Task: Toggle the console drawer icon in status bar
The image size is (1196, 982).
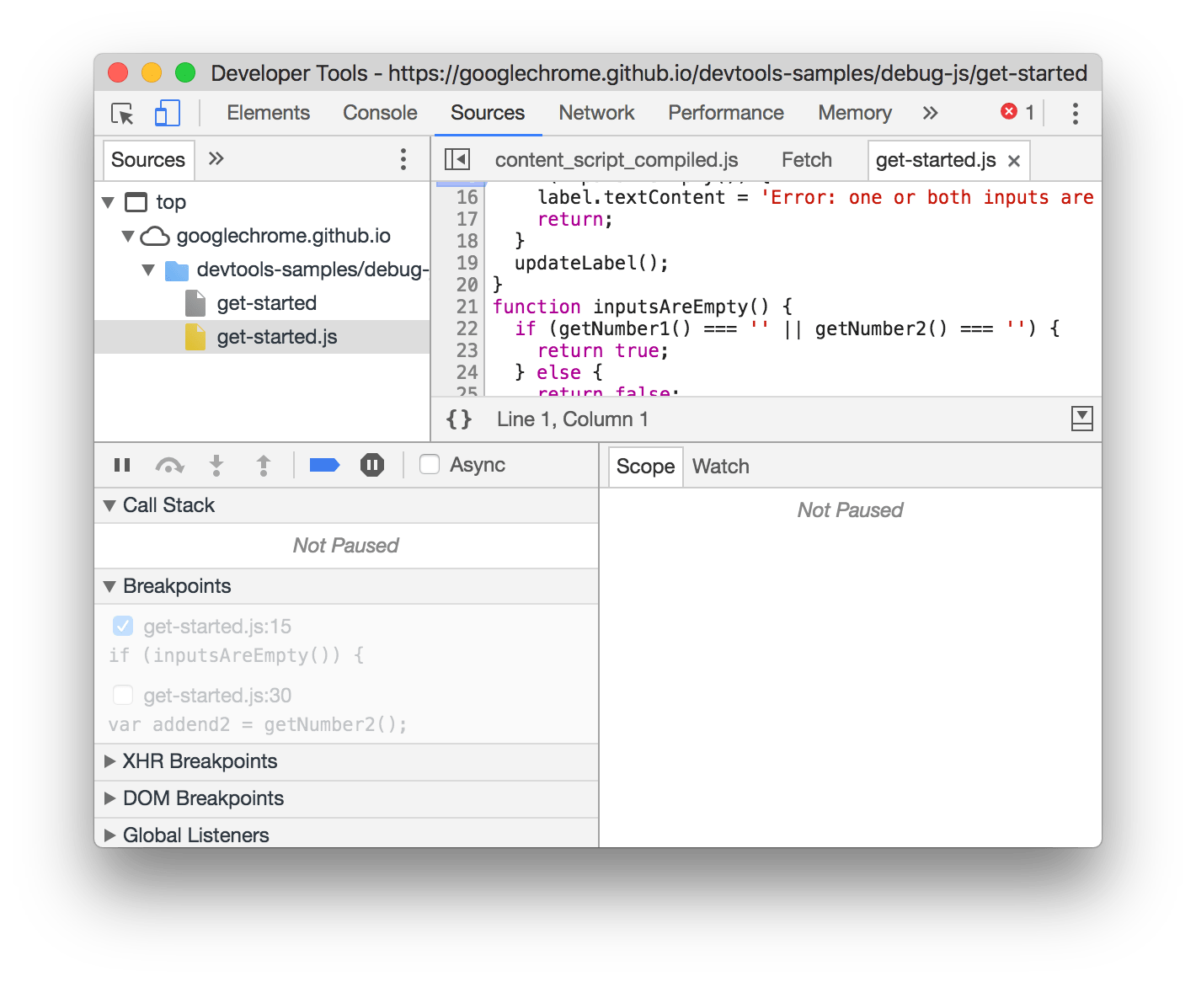Action: tap(1082, 418)
